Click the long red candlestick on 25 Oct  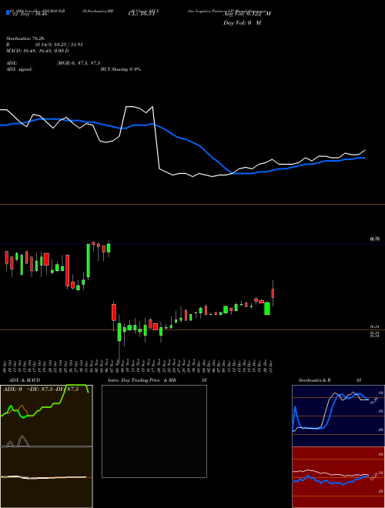[x=68, y=270]
